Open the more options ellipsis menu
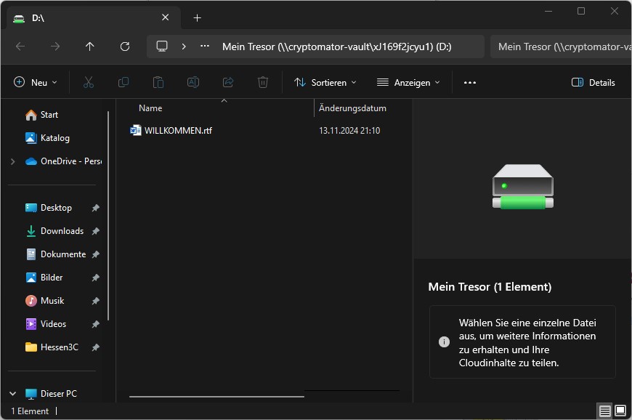Screen dimensions: 632x420 click(470, 83)
